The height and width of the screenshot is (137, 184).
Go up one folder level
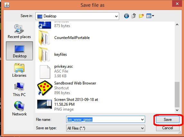pos(134,16)
